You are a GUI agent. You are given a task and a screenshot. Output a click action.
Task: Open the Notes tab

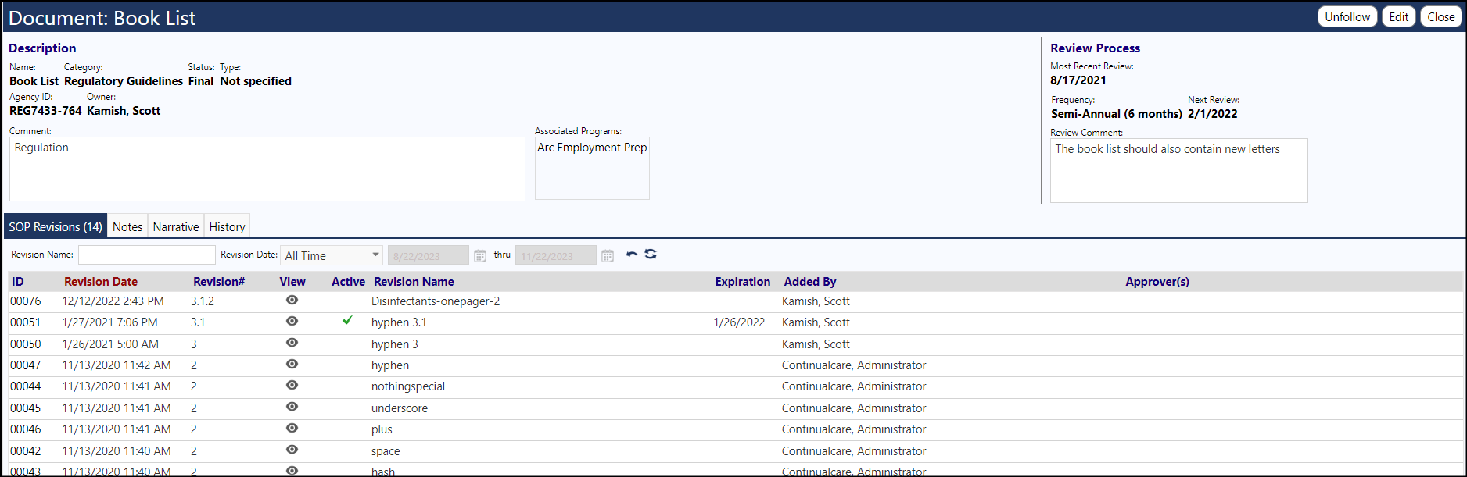(127, 226)
